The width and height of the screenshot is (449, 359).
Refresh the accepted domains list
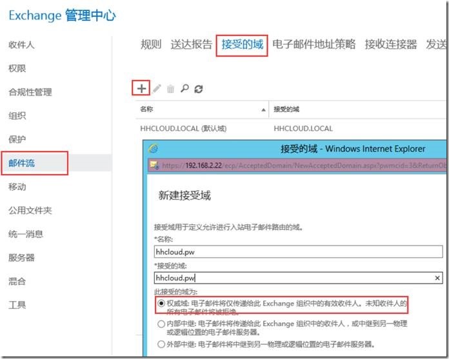click(199, 89)
